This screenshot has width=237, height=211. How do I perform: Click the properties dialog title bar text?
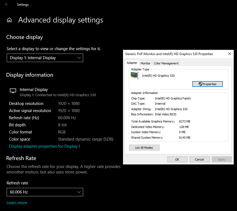pyautogui.click(x=169, y=54)
